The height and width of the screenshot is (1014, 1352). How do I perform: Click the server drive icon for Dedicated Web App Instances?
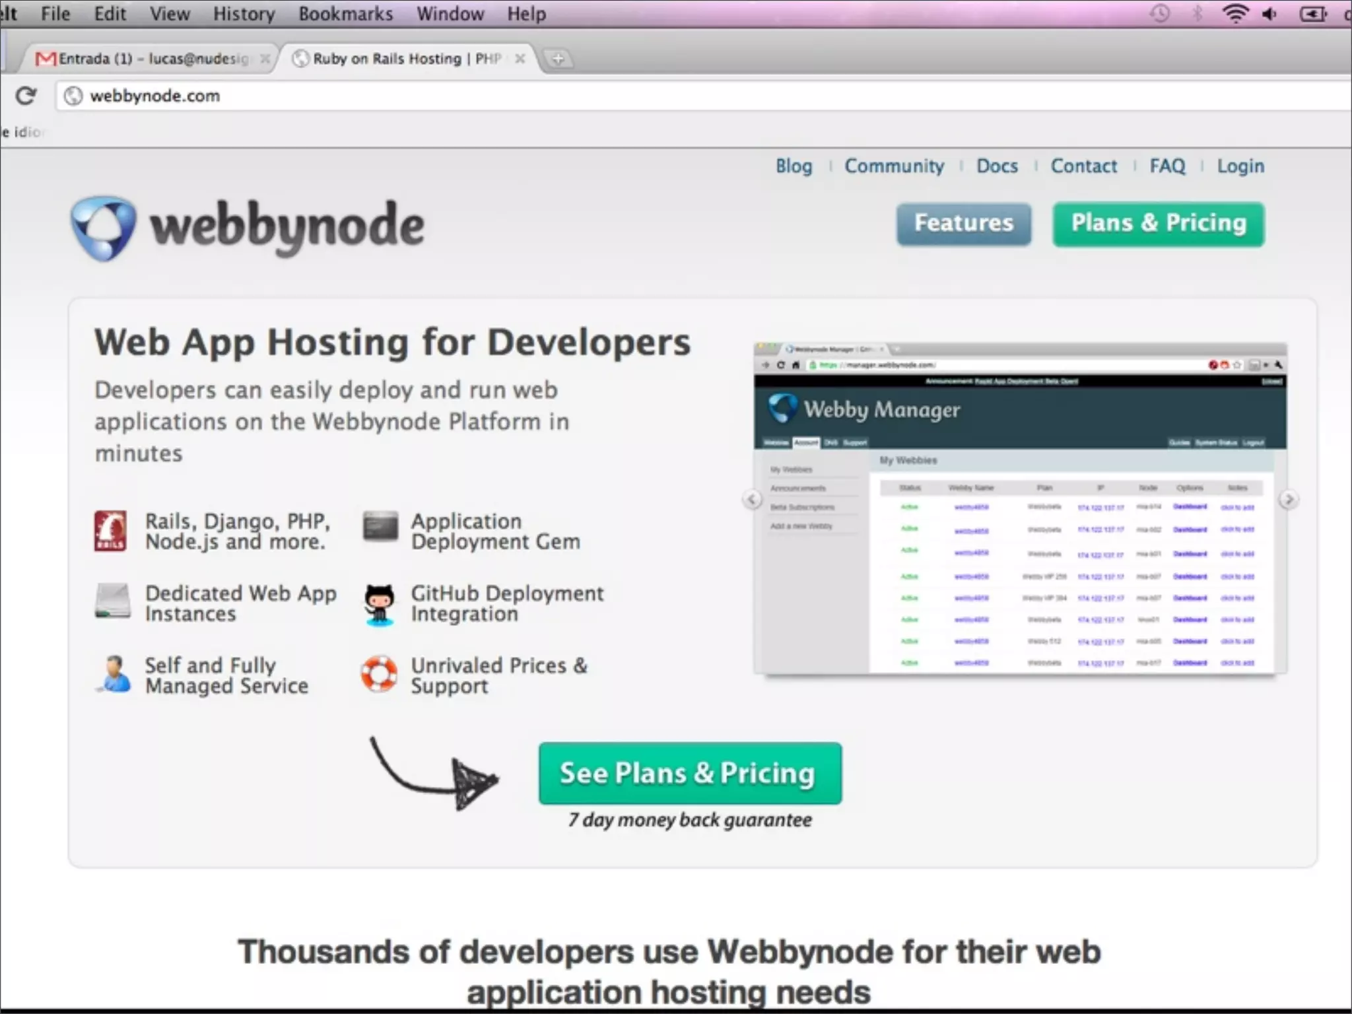point(112,601)
